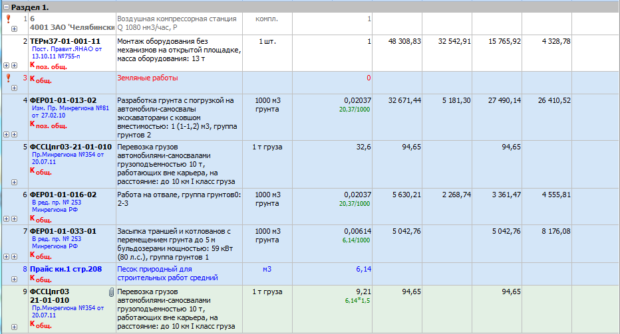Click the 6,14*1,5 quantity formula in row 9
This screenshot has height=334, width=620.
(x=358, y=301)
